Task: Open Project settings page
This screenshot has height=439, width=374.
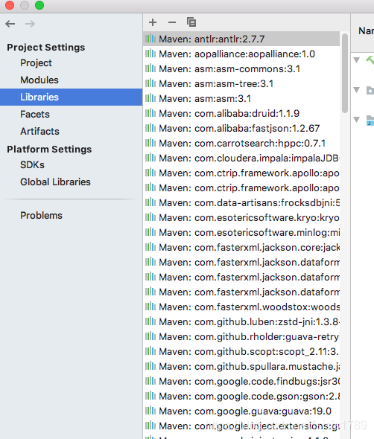Action: 36,63
